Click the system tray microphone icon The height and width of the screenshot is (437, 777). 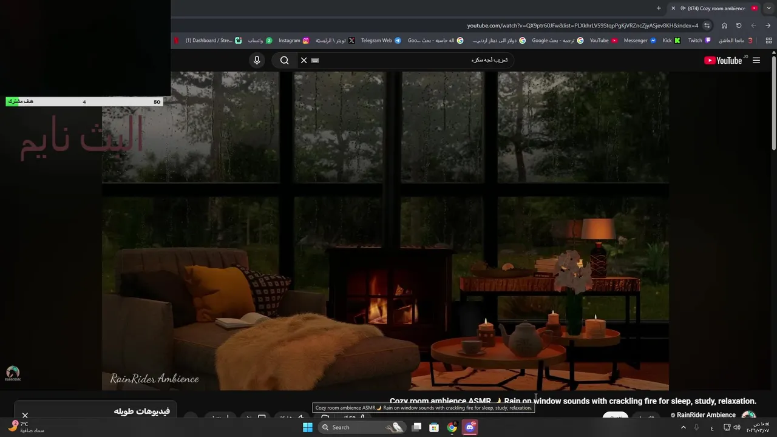coord(697,427)
